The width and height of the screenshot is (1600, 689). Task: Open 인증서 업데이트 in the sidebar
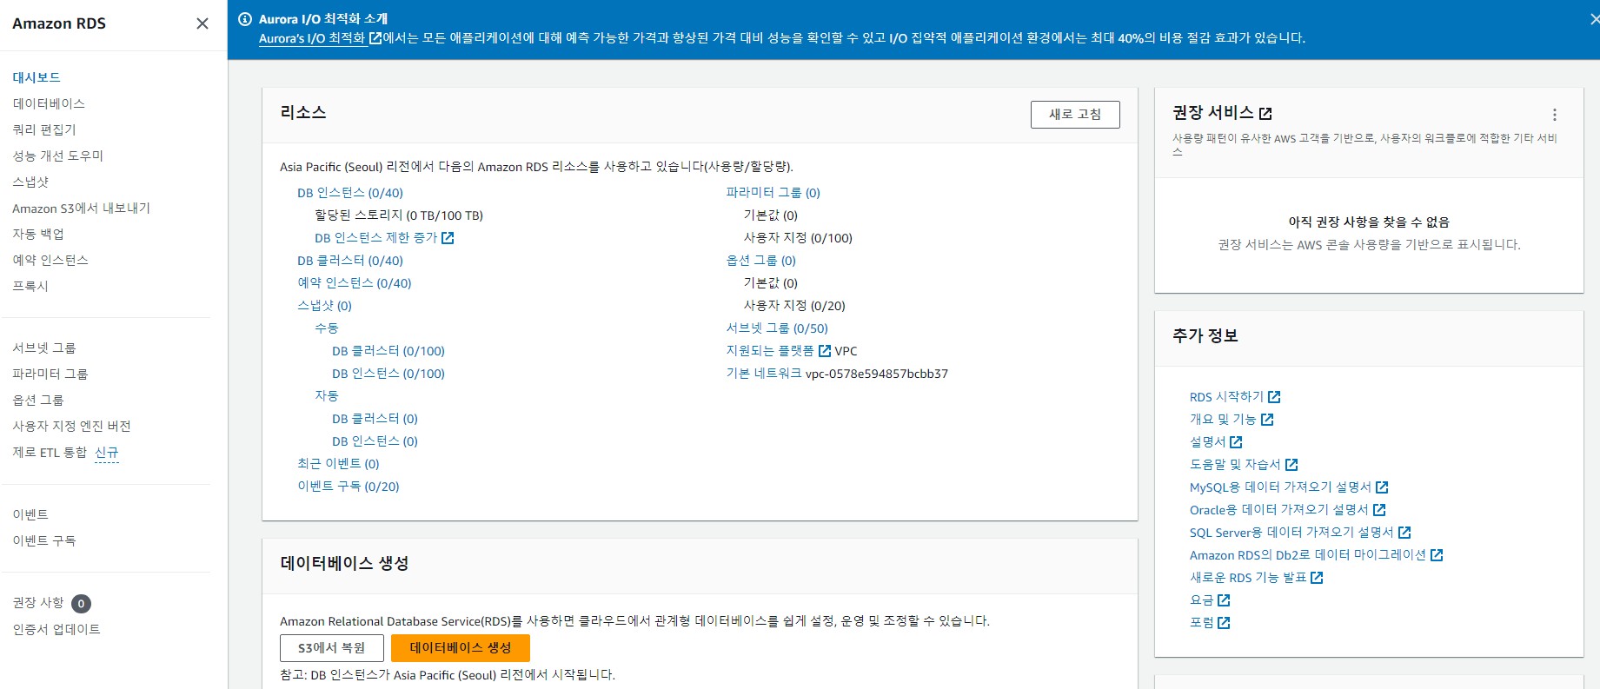pos(56,629)
